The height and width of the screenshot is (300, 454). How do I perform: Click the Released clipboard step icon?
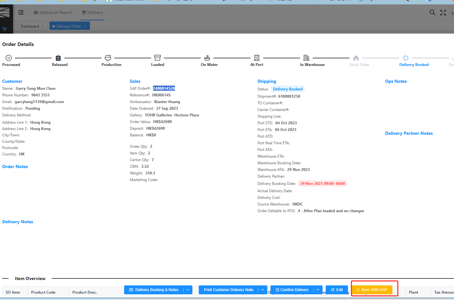coord(58,58)
